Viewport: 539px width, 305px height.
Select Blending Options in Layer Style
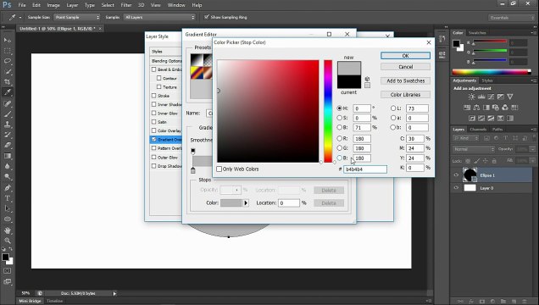pos(166,61)
